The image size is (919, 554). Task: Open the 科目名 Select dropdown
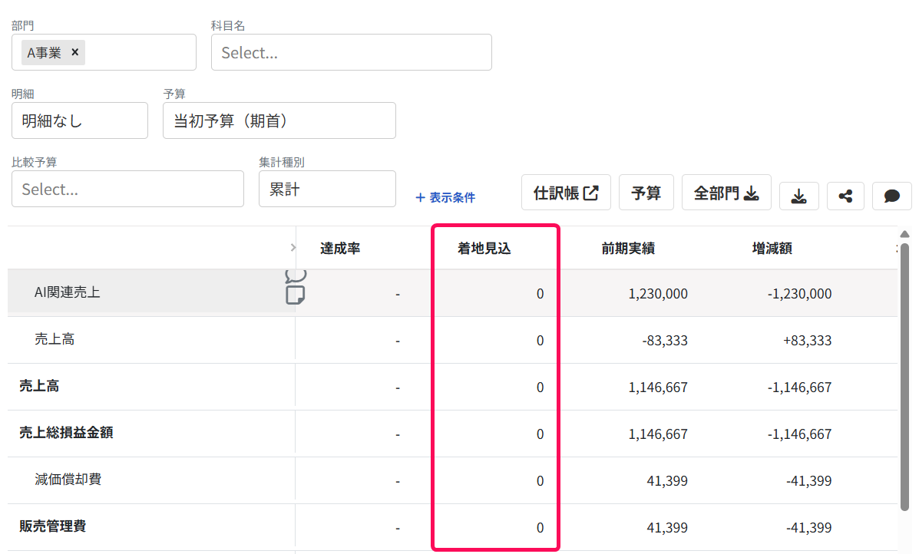coord(351,52)
